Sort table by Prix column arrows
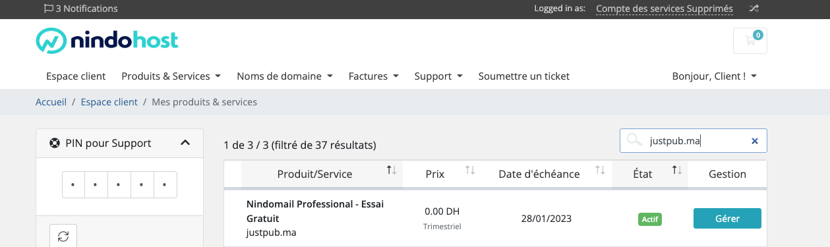The width and height of the screenshot is (830, 247). click(470, 171)
